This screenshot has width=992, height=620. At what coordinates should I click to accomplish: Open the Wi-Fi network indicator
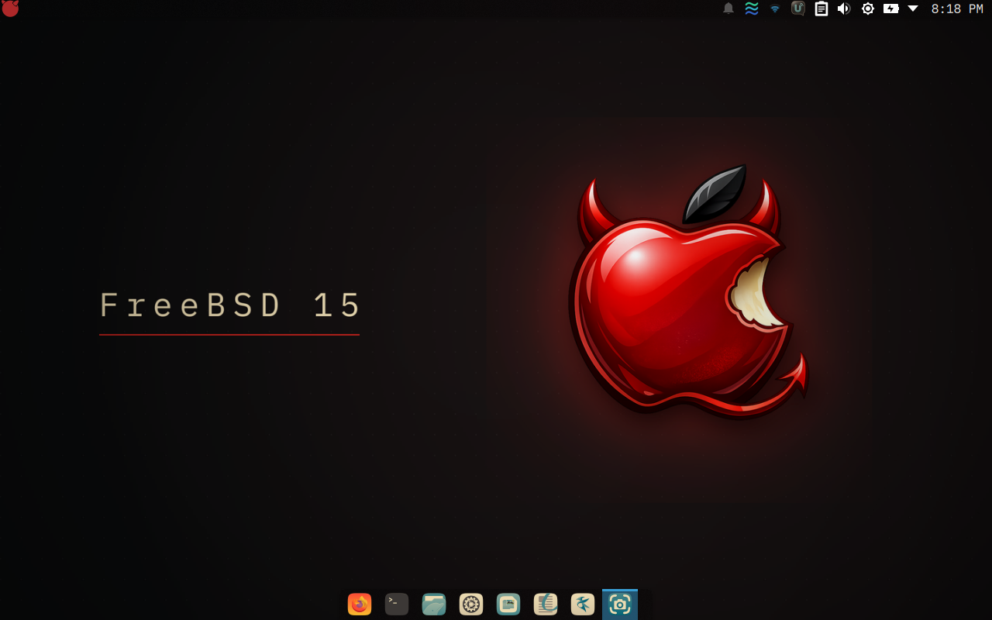tap(775, 9)
